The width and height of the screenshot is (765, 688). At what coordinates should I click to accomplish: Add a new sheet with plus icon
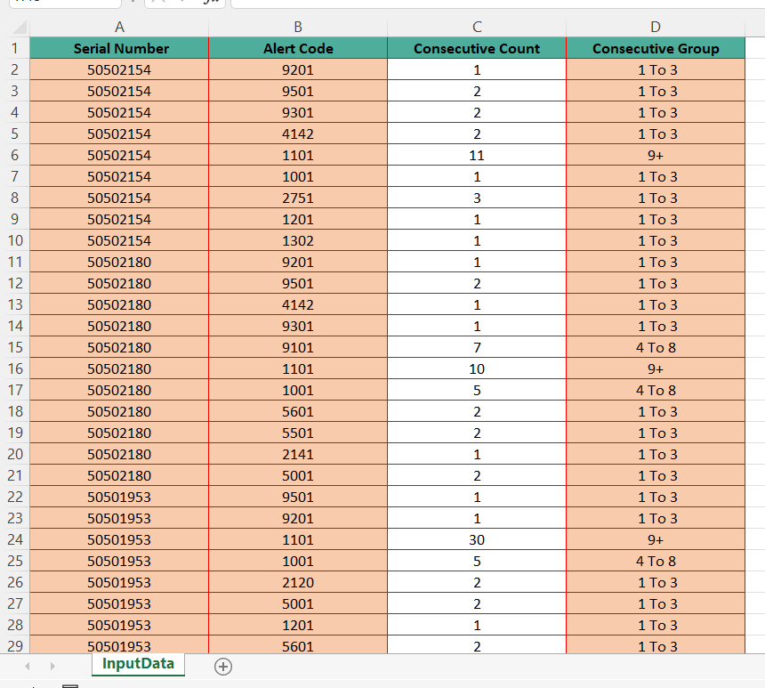click(x=223, y=667)
